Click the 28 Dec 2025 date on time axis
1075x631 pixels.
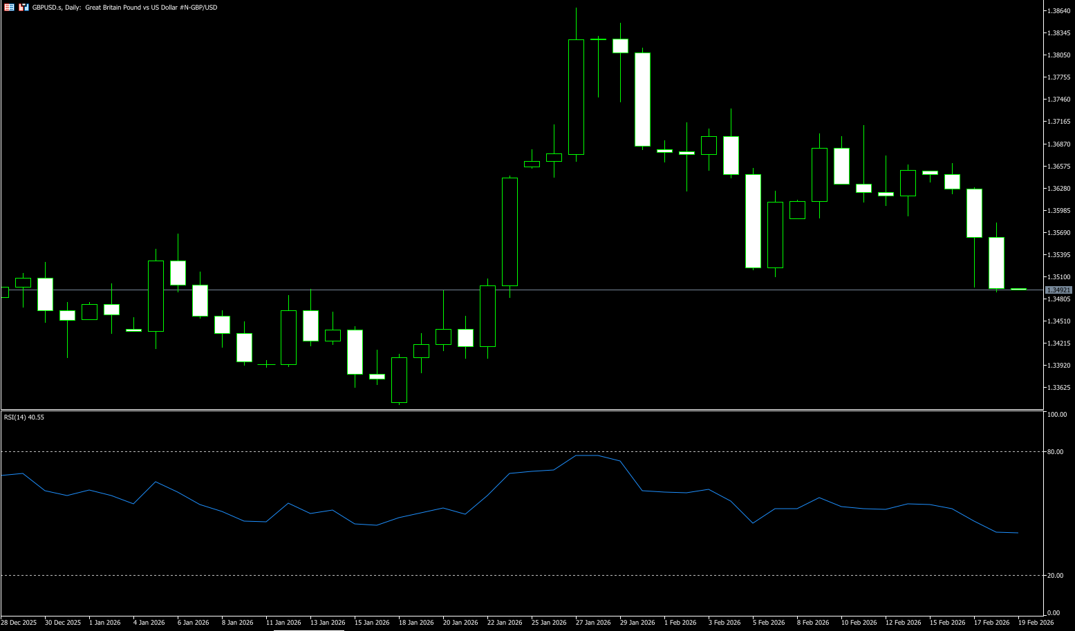(x=19, y=623)
